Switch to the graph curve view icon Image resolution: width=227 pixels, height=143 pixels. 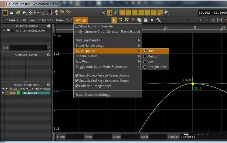coord(5,13)
